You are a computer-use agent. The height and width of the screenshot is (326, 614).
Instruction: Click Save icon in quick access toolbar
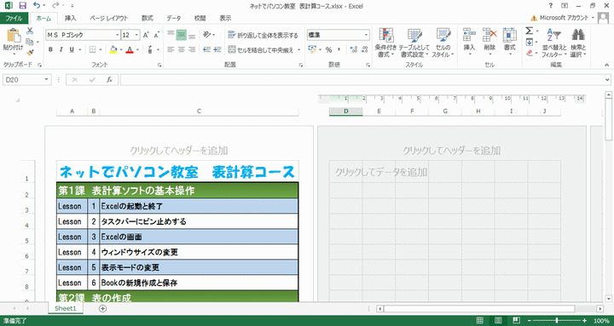pyautogui.click(x=22, y=5)
